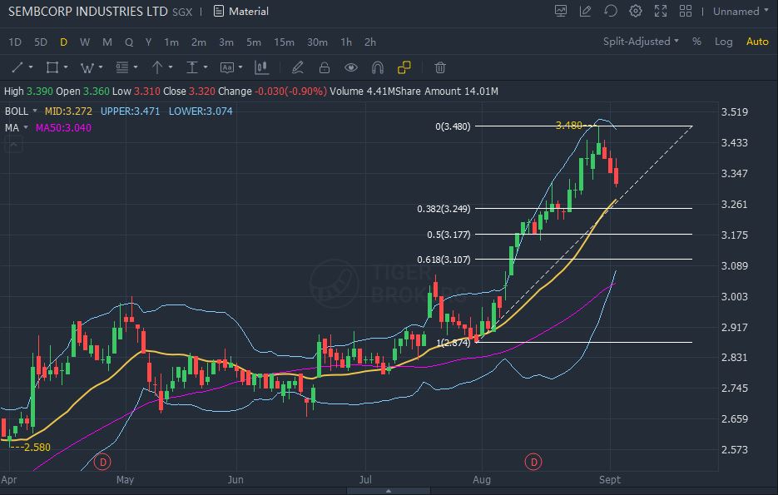Expand the Fibonacci tool options arrow

point(136,67)
